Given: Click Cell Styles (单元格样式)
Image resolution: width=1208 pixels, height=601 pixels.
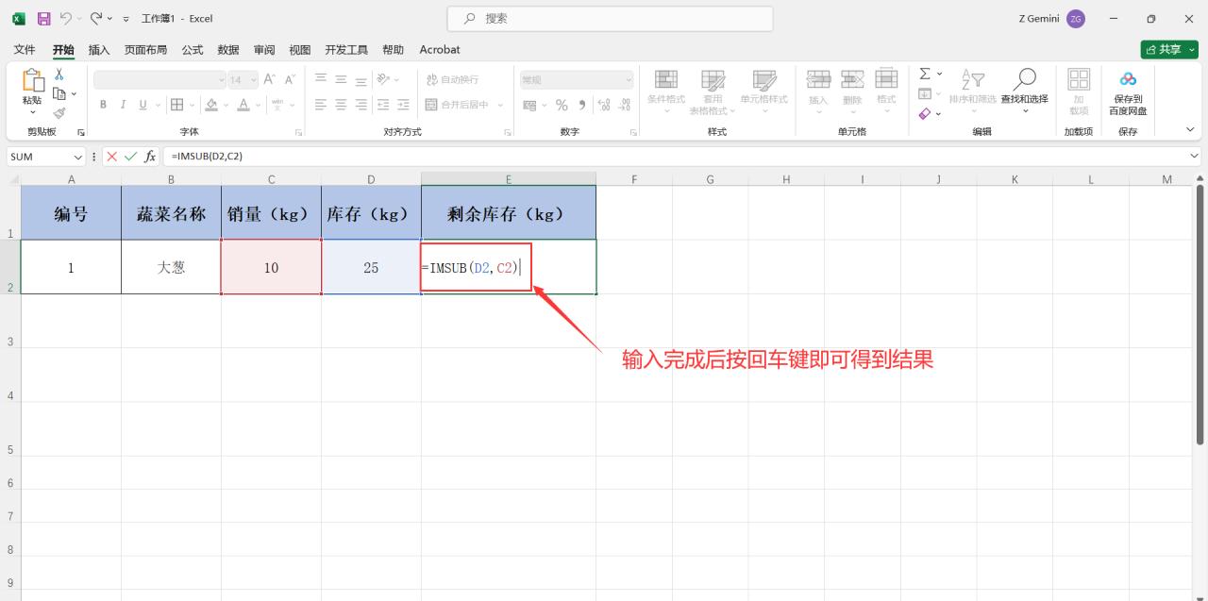Looking at the screenshot, I should point(763,90).
